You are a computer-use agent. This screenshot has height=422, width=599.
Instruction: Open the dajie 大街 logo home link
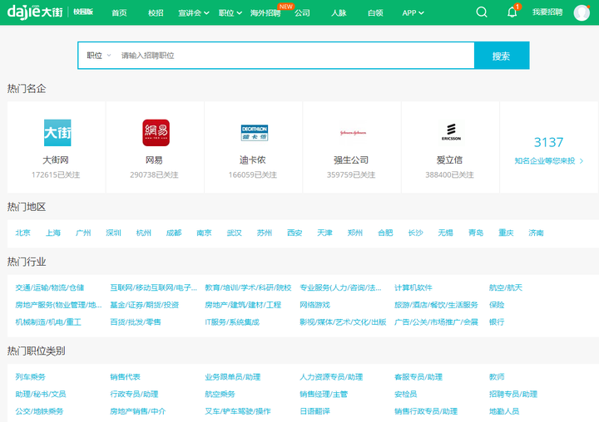pos(35,12)
